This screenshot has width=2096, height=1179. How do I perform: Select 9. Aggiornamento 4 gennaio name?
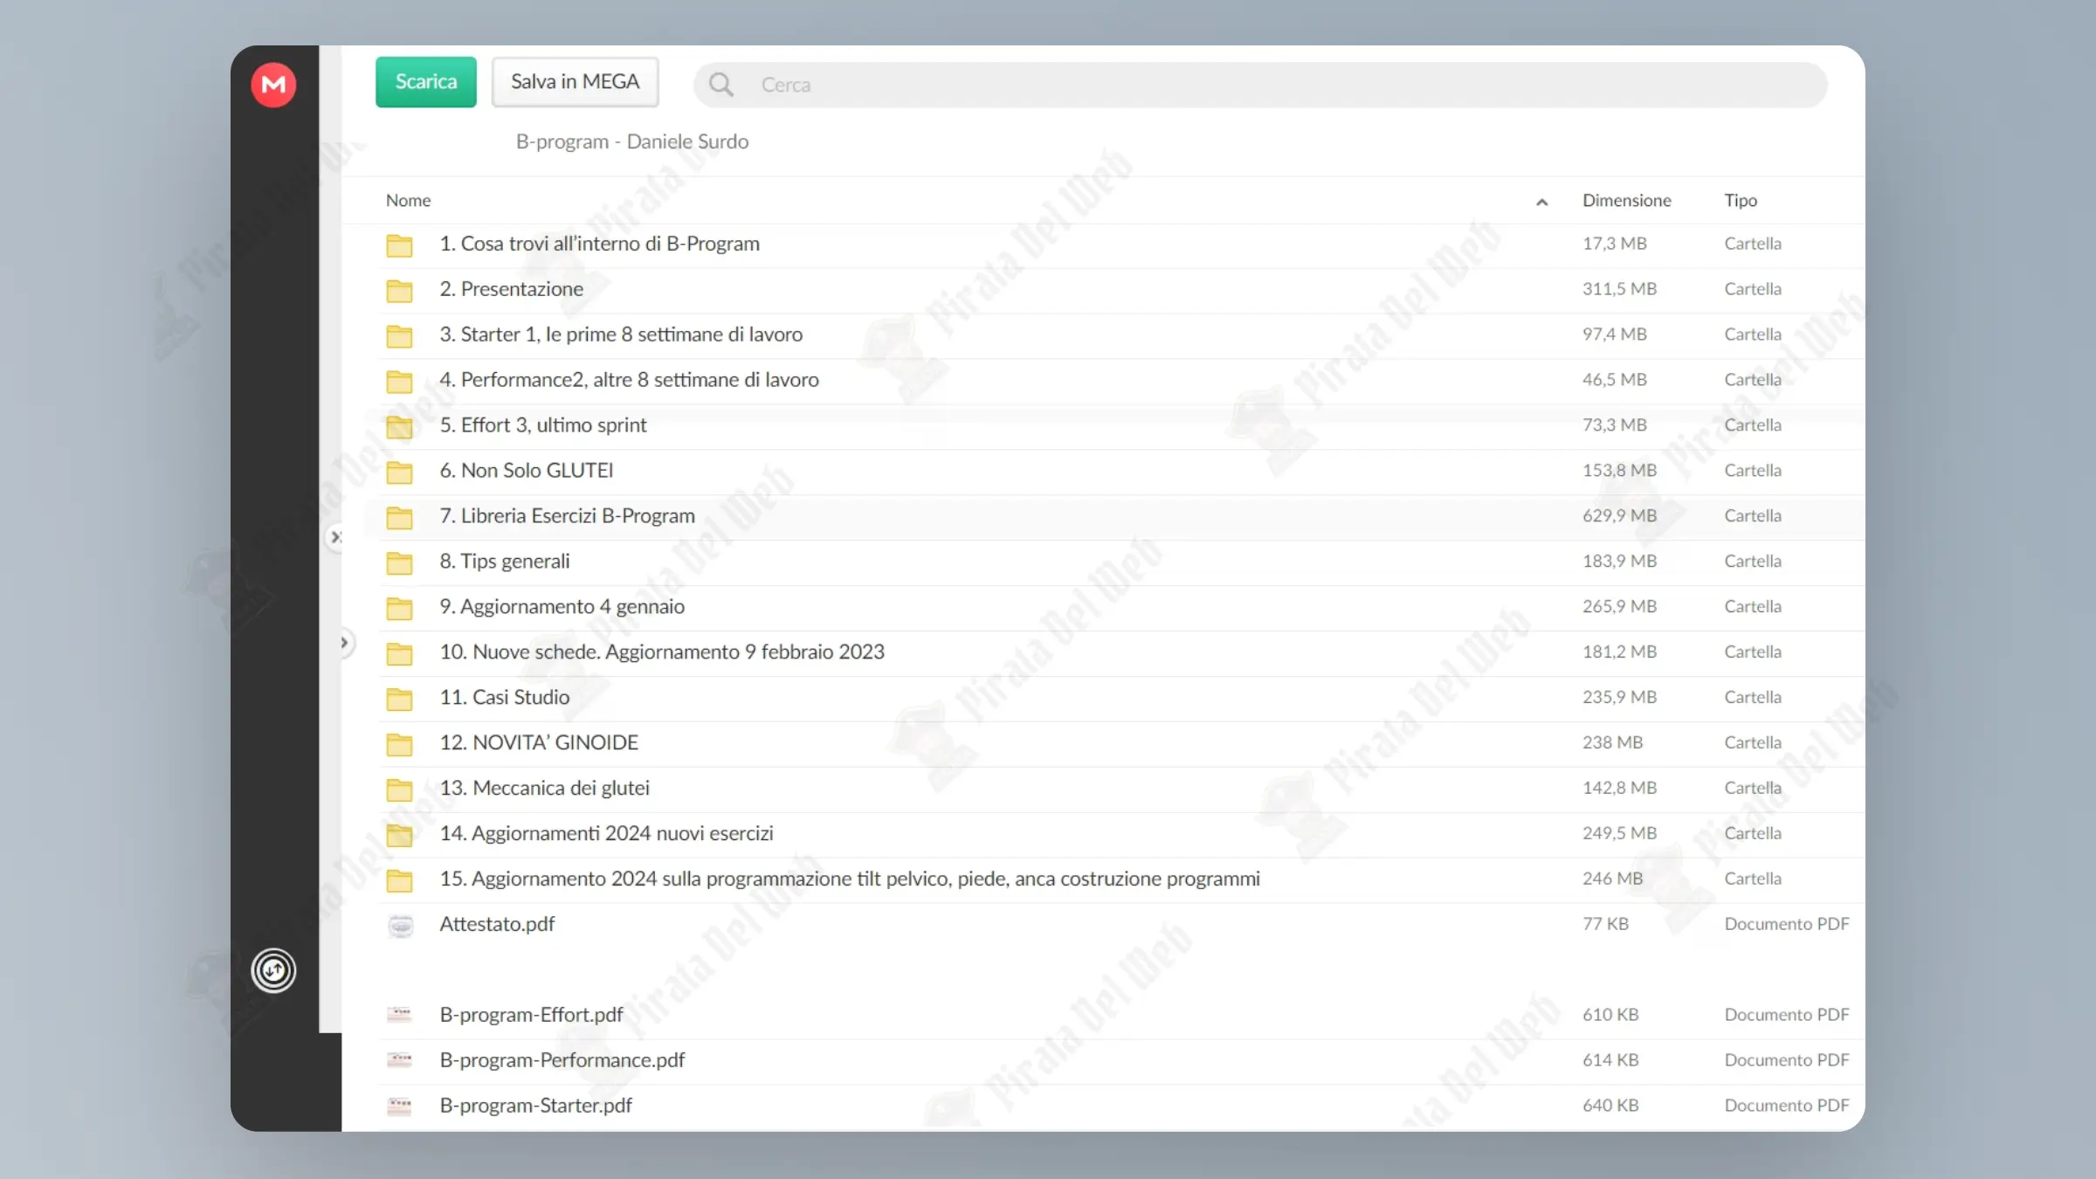562,607
